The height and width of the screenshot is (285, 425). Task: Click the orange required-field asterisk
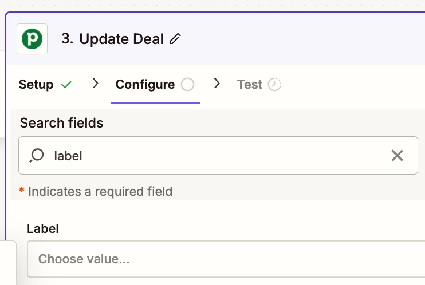[22, 190]
